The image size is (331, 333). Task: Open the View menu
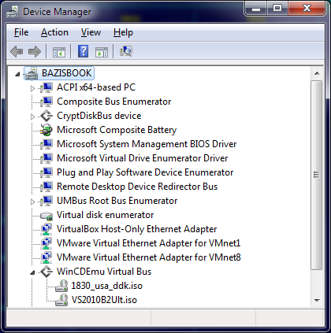(x=91, y=32)
